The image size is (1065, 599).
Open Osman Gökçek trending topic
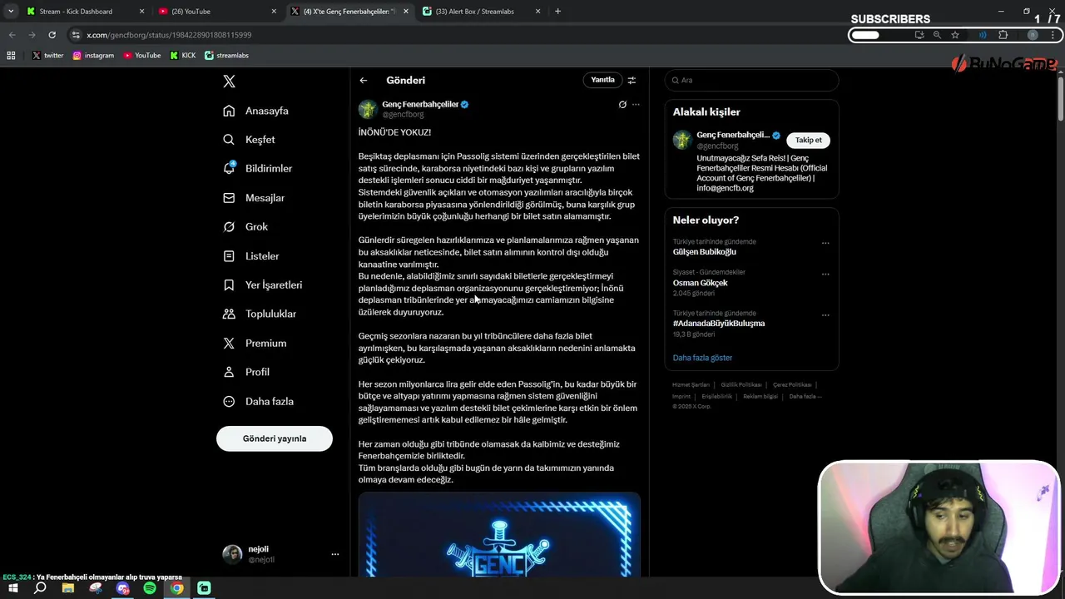(x=700, y=283)
